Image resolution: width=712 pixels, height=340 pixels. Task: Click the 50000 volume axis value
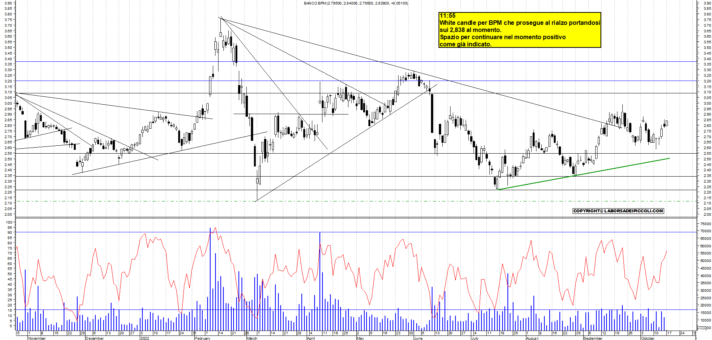pos(706,261)
